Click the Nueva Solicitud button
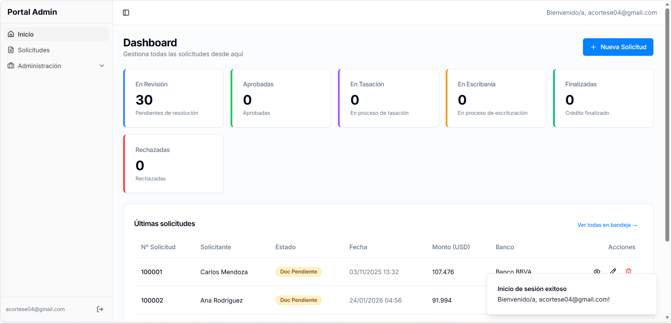This screenshot has height=324, width=671. [618, 47]
